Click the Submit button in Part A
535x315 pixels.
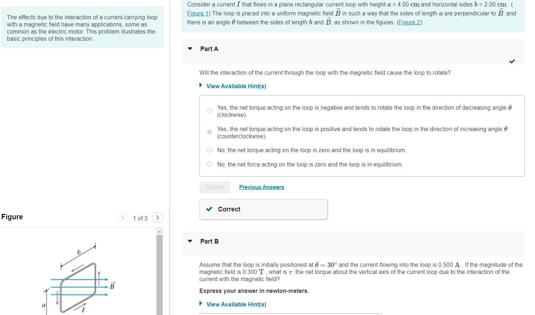(x=215, y=187)
